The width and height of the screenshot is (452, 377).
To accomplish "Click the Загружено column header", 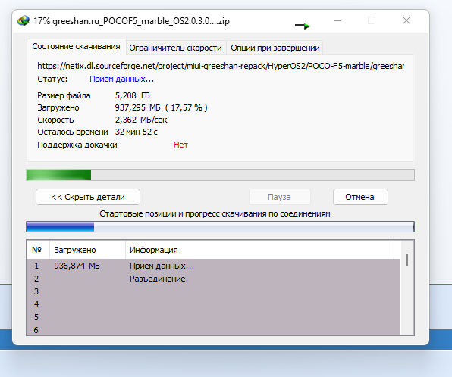I will point(88,250).
